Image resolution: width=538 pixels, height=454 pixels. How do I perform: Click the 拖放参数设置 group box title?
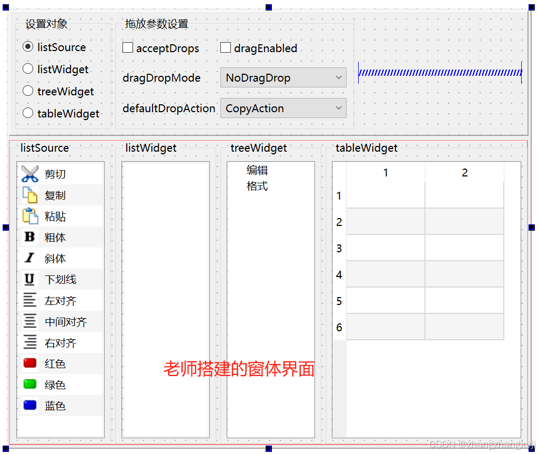[157, 24]
